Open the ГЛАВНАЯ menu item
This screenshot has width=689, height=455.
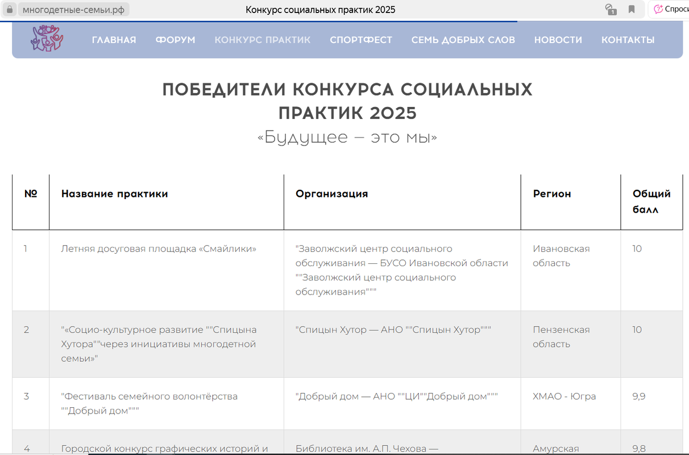click(114, 40)
